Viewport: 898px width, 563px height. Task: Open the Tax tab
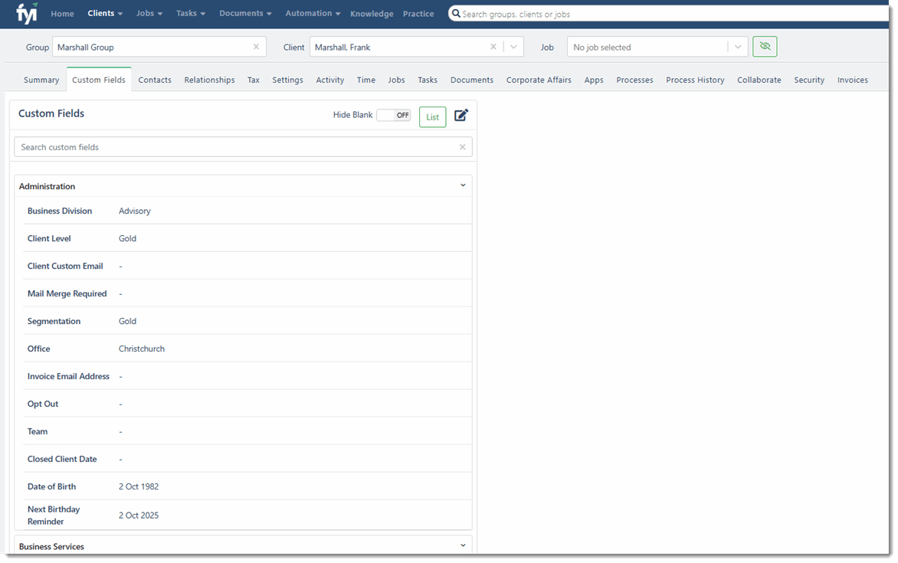click(x=253, y=80)
